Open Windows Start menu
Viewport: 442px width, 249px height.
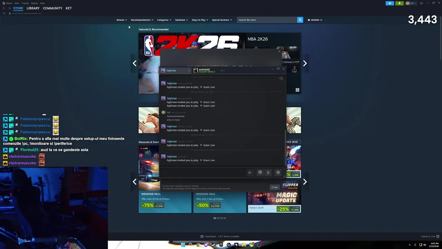(183, 245)
